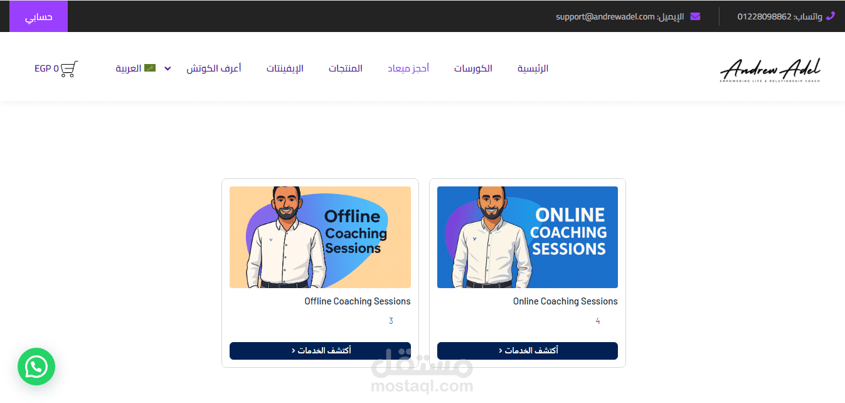Click أكتشف الخدمات under Offline Coaching Sessions

click(x=320, y=351)
